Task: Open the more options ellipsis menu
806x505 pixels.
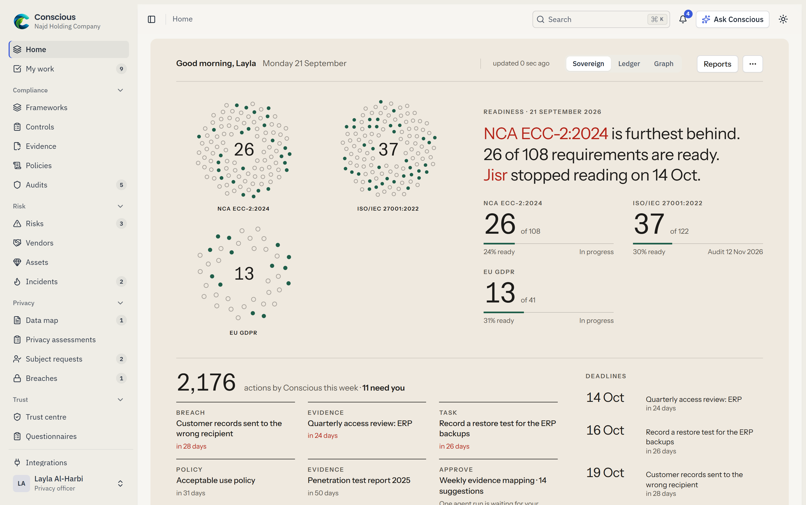Action: (752, 64)
